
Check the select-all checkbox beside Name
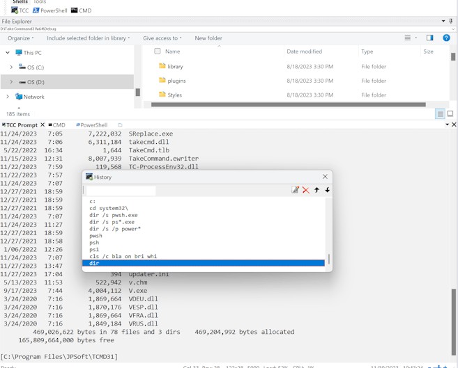click(x=158, y=51)
